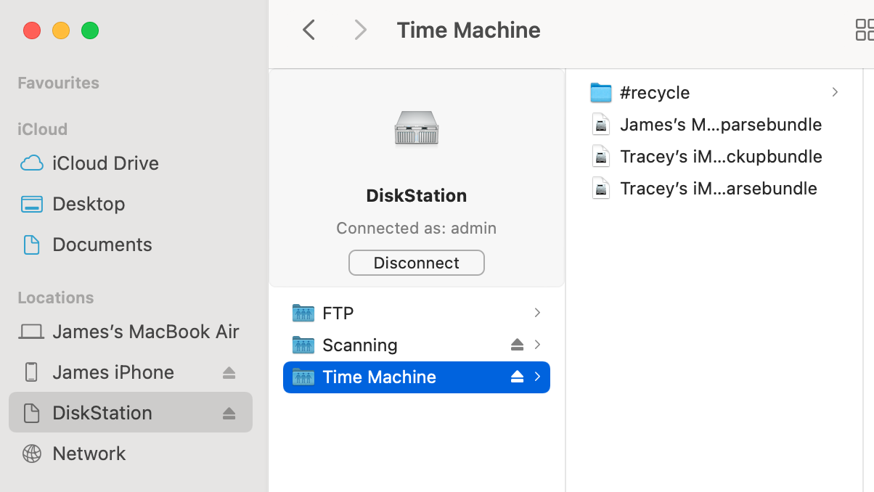874x492 pixels.
Task: Eject James iPhone in the sidebar
Action: (229, 372)
